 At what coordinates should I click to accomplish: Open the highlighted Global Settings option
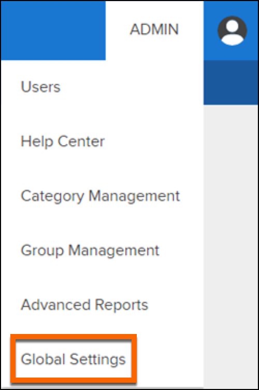[73, 359]
